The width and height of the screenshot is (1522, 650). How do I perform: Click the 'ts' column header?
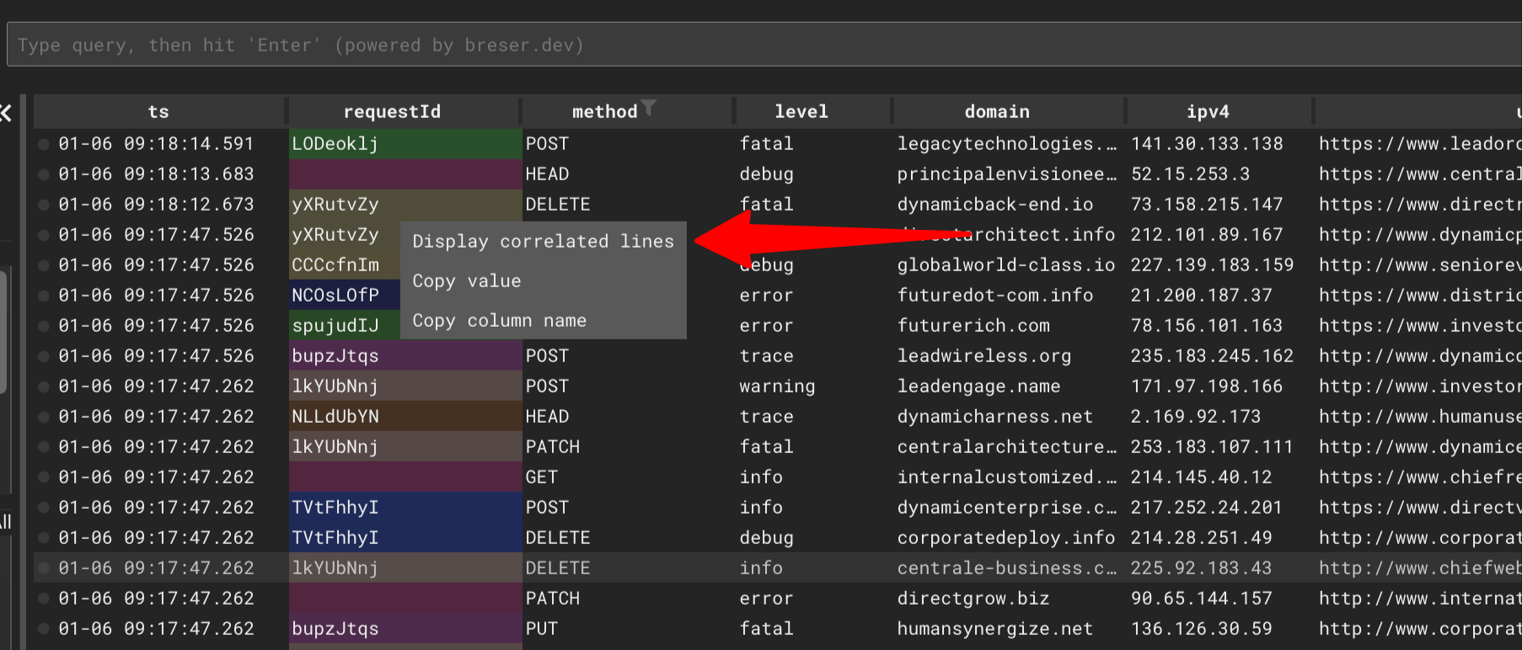158,112
